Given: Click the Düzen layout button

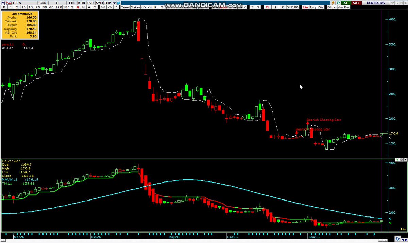Looking at the screenshot, I should [331, 7].
